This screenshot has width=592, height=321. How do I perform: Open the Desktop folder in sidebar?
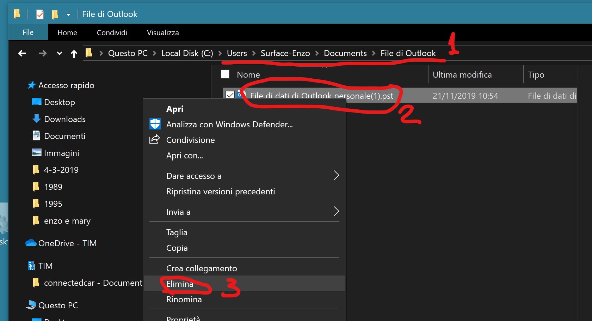(x=59, y=102)
